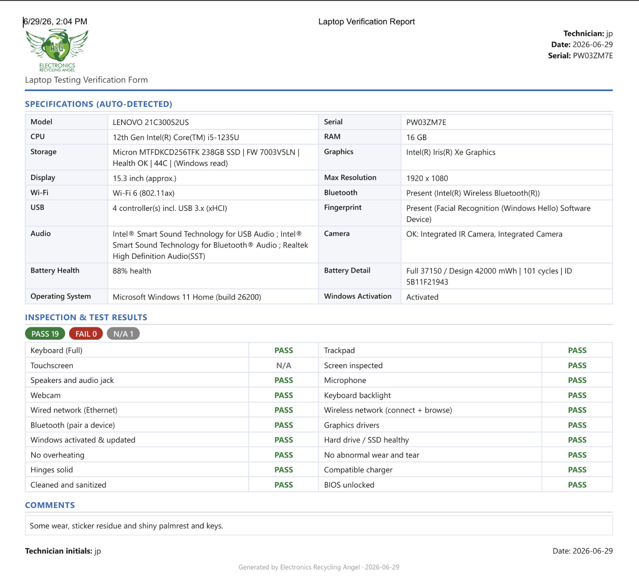Select the 'Touchscreen' test name
Image resolution: width=639 pixels, height=581 pixels.
[52, 365]
